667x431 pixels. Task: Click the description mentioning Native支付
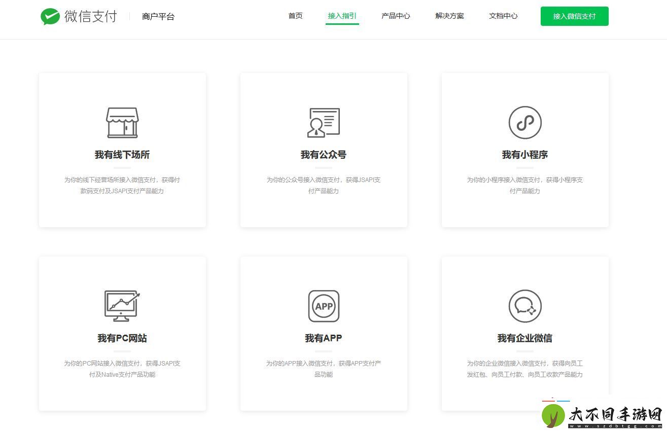122,369
